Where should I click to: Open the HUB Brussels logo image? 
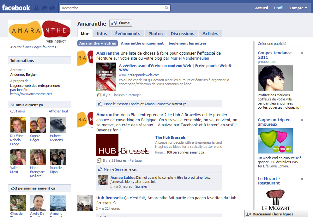[x=123, y=145]
